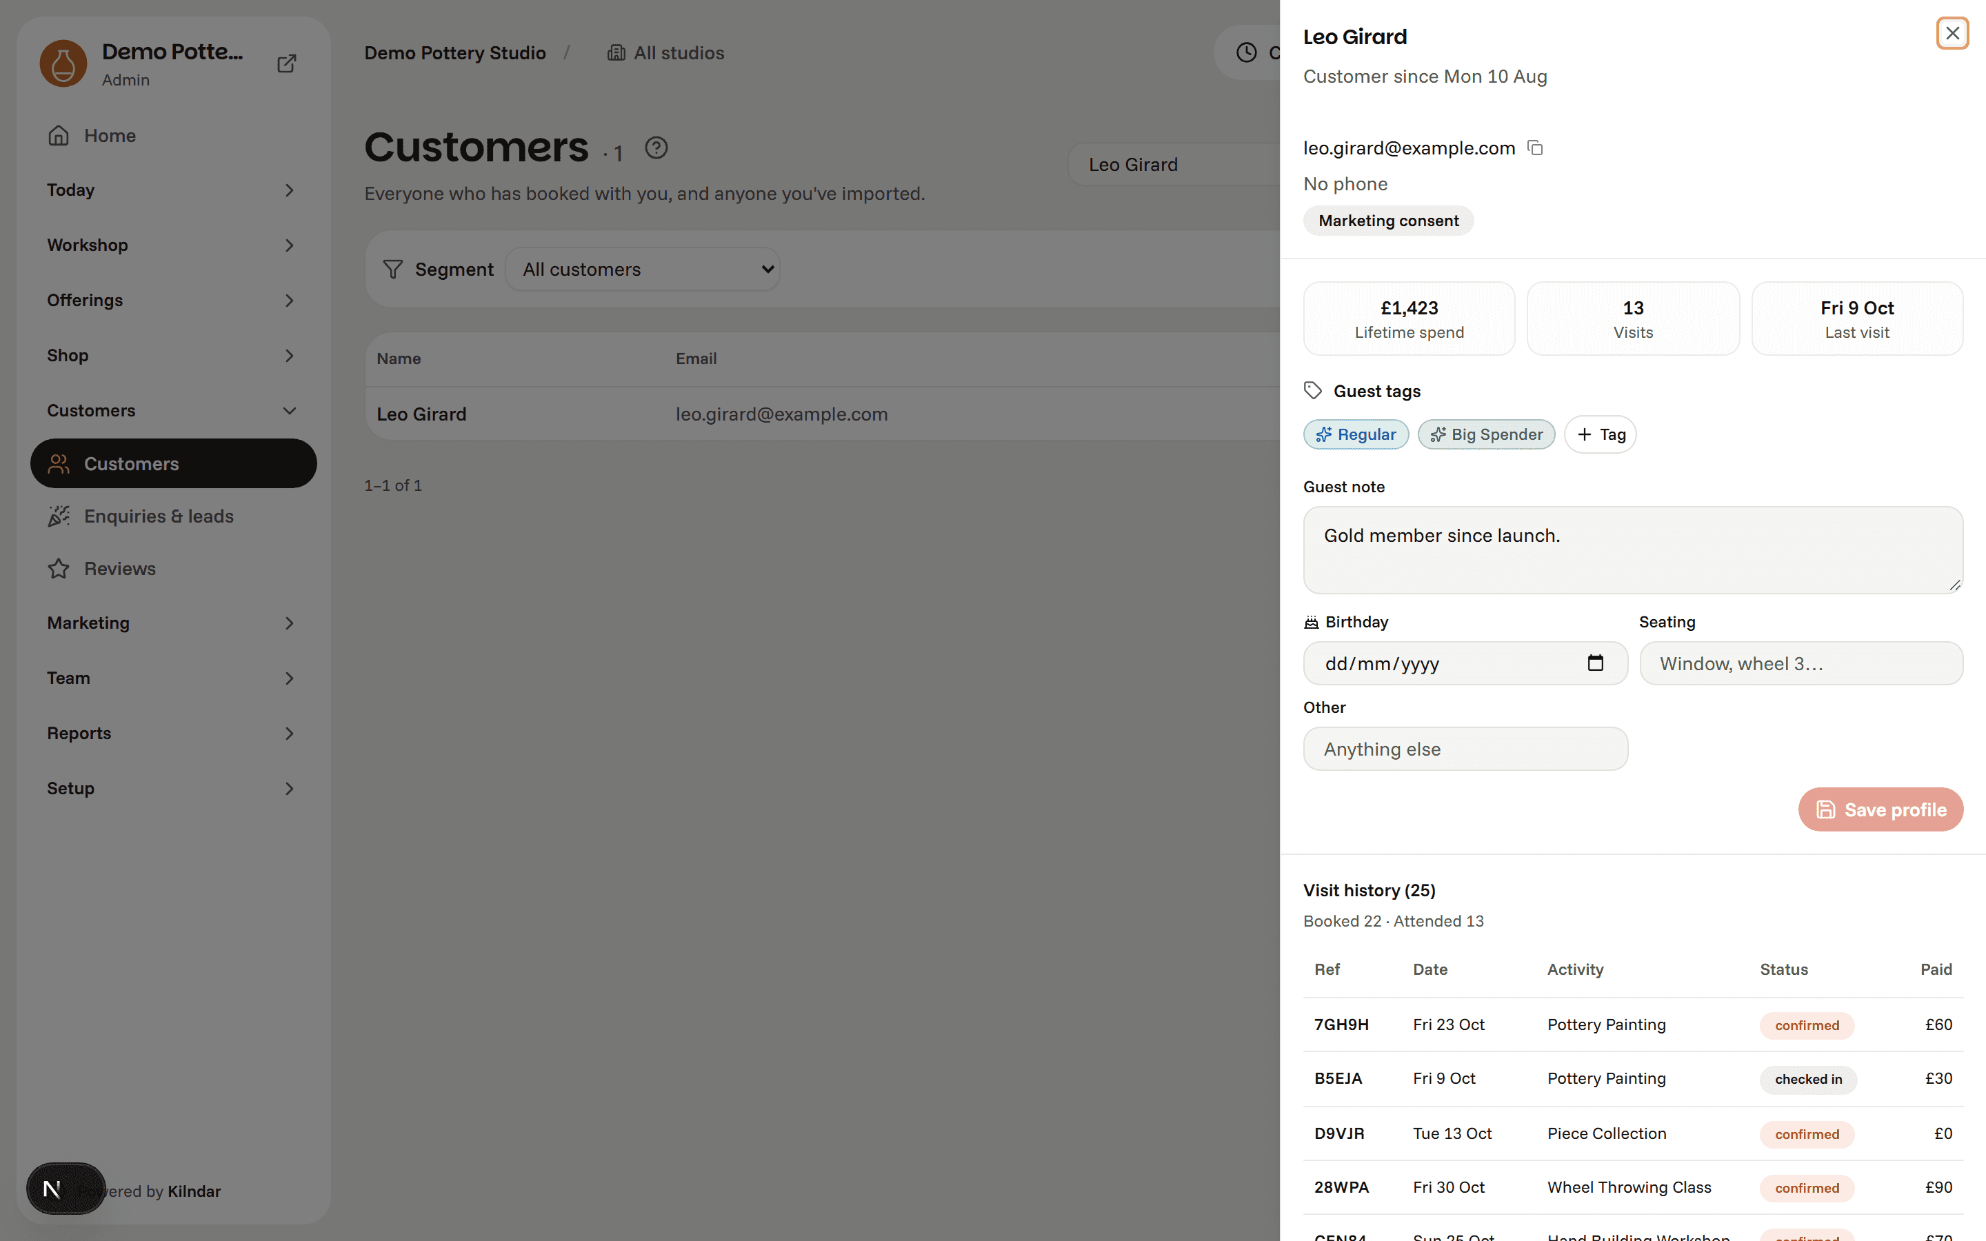Click the Lifetime spend £1,423 card
Image resolution: width=1986 pixels, height=1241 pixels.
1408,319
